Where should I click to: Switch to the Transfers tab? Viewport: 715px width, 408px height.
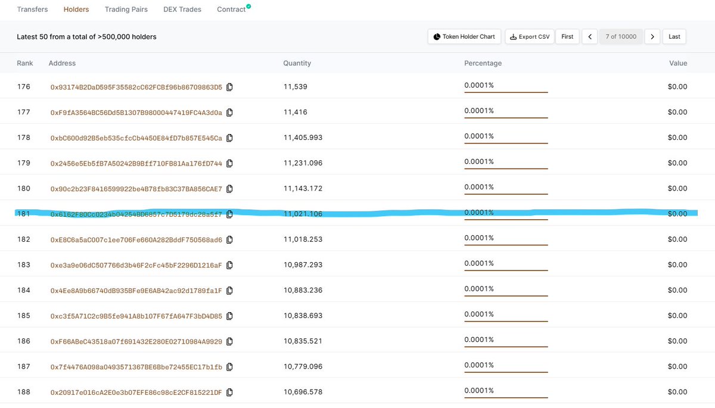click(32, 9)
